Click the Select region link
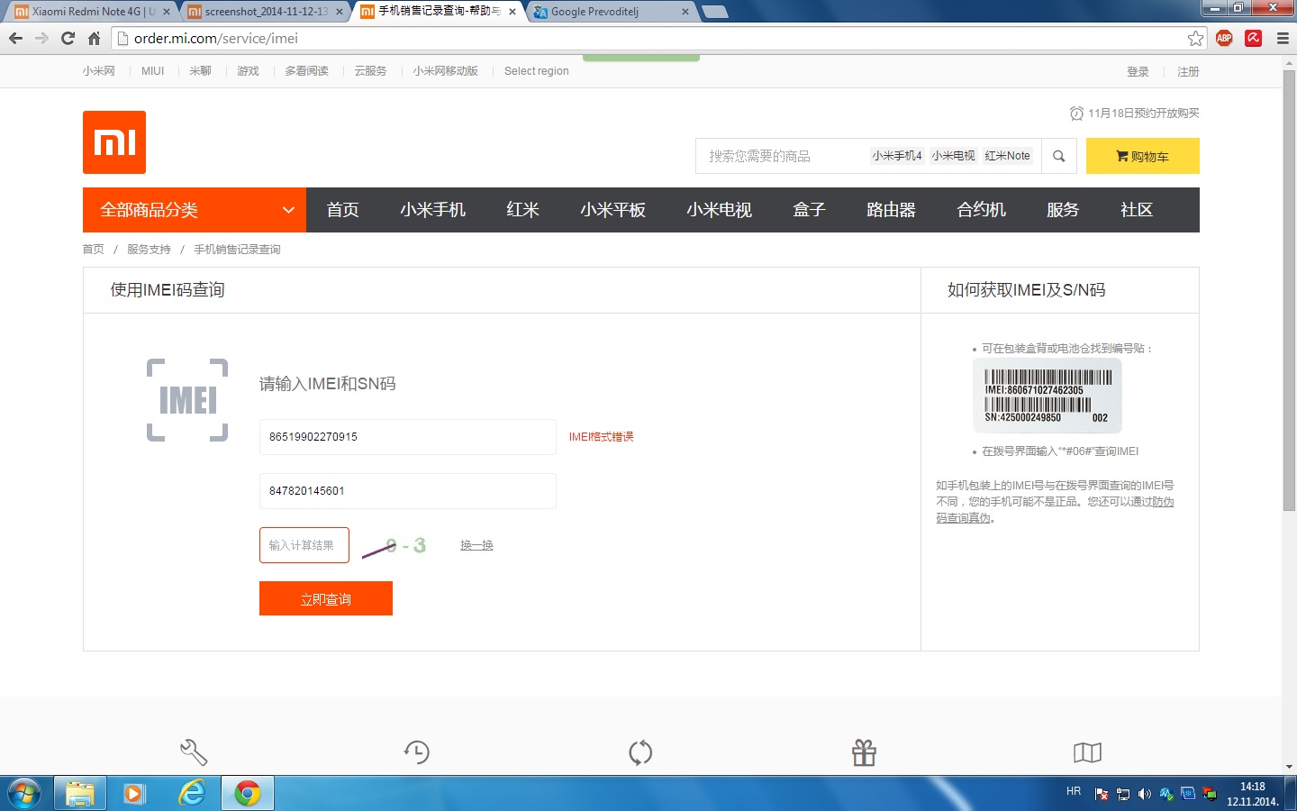This screenshot has width=1297, height=811. coord(536,71)
